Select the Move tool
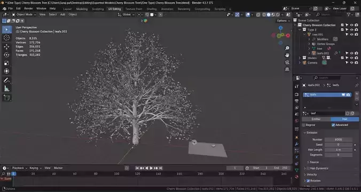This screenshot has width=361, height=192. coord(7,47)
